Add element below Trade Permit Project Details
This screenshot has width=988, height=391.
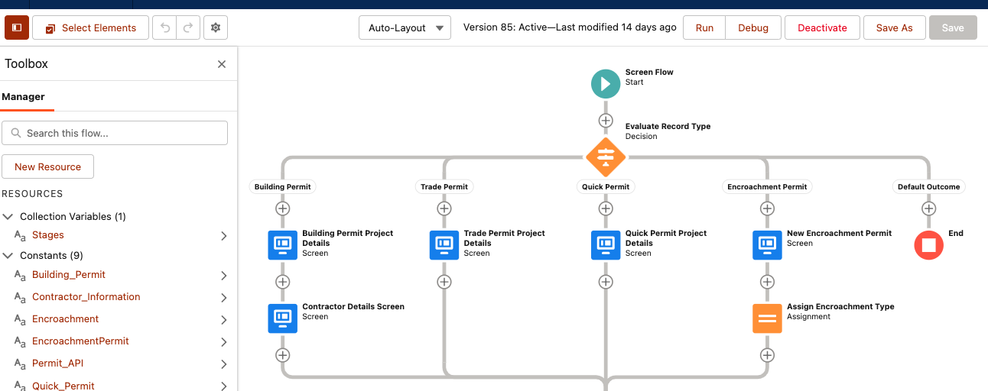point(444,282)
